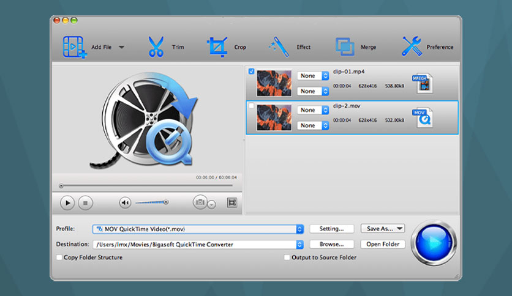Mute audio with the speaker icon

[x=125, y=203]
